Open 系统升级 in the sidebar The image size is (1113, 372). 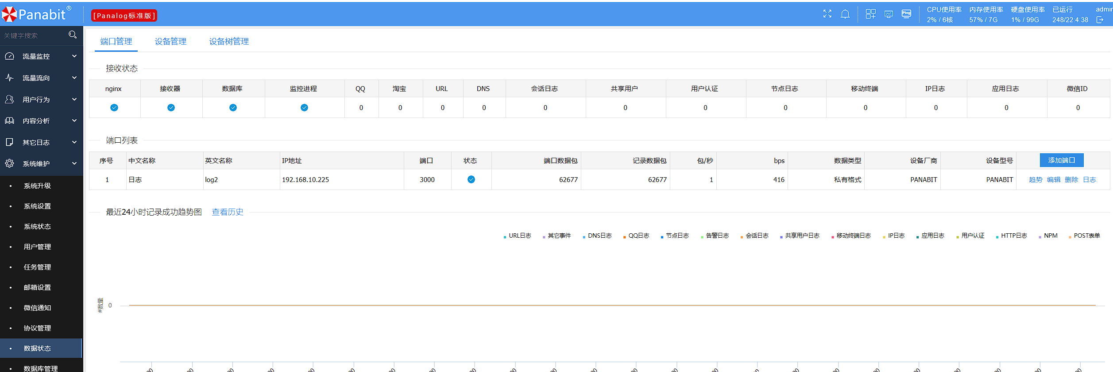pyautogui.click(x=37, y=186)
